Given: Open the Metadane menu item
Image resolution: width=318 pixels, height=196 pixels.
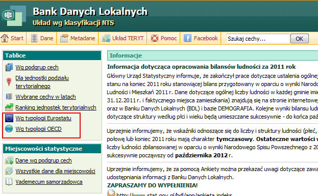Looking at the screenshot, I should tap(83, 38).
